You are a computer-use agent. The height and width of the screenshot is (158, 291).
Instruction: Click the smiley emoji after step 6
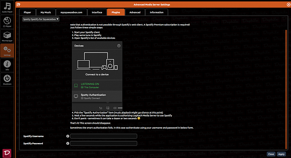point(139,118)
